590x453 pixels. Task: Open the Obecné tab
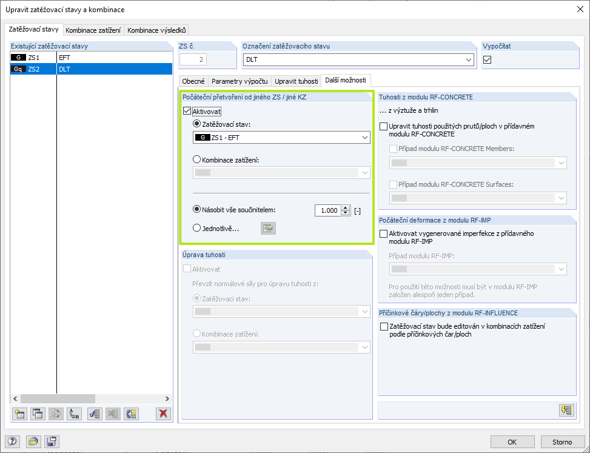coord(193,81)
